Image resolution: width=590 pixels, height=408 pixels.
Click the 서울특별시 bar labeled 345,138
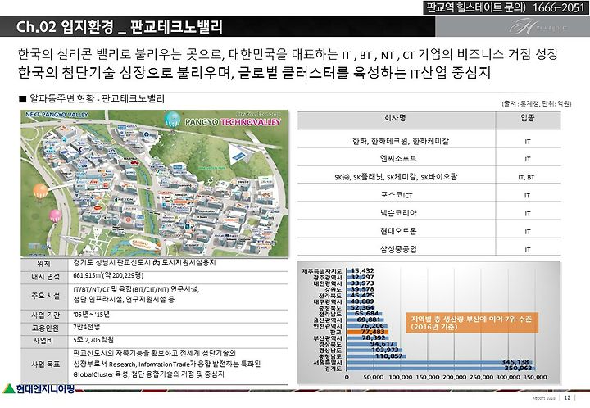tap(439, 363)
